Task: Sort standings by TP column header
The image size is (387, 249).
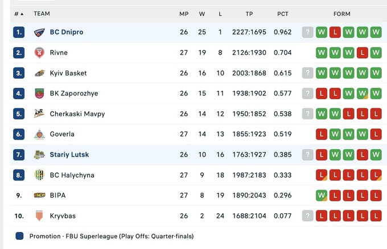Action: click(249, 14)
